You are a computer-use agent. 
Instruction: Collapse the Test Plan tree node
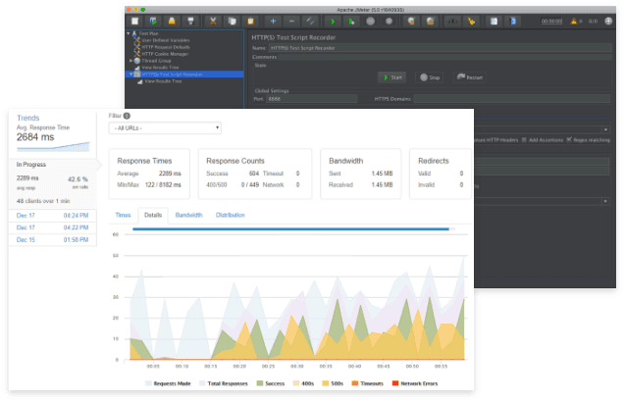(129, 33)
